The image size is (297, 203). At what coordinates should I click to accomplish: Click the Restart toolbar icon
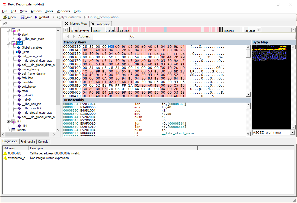coord(36,17)
